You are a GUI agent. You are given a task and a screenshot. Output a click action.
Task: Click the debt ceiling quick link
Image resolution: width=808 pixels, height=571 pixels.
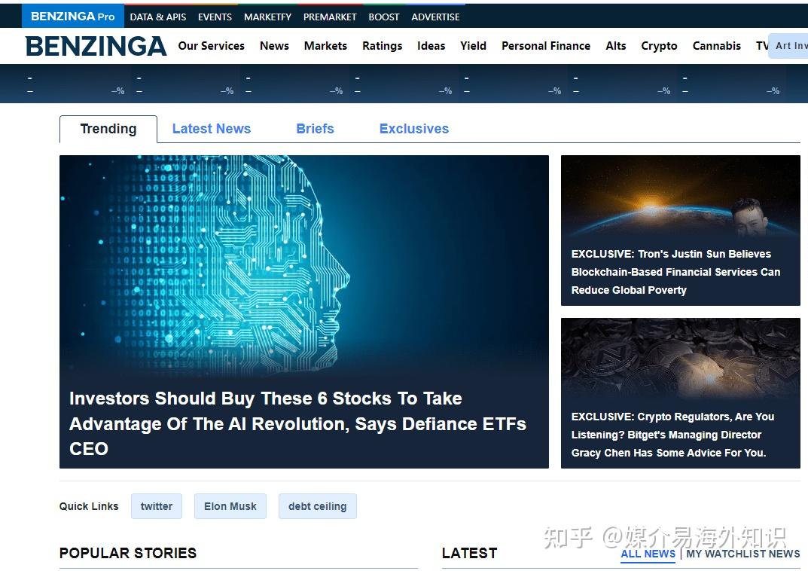(317, 505)
